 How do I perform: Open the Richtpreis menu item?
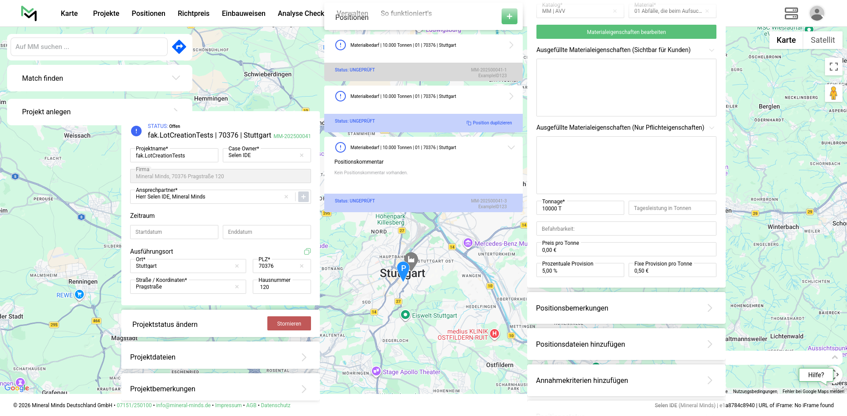point(193,14)
